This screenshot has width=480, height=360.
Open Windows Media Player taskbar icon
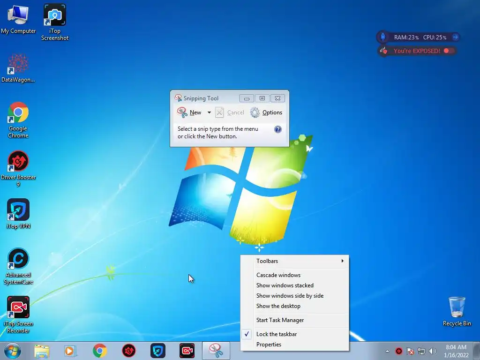[x=70, y=351]
